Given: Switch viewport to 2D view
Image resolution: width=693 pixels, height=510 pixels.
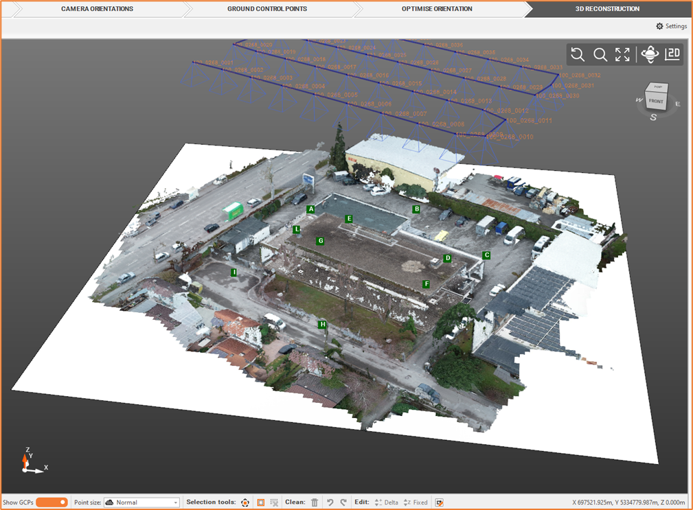Looking at the screenshot, I should pyautogui.click(x=672, y=55).
